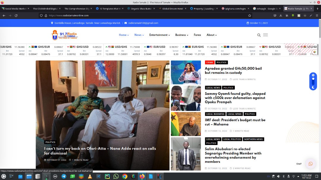Open the hamburger off-canvas menu icon

coord(265,35)
